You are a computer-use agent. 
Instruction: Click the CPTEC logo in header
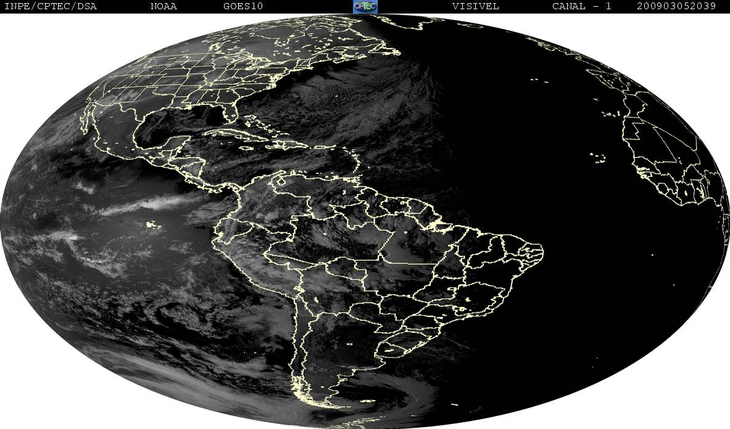(365, 6)
